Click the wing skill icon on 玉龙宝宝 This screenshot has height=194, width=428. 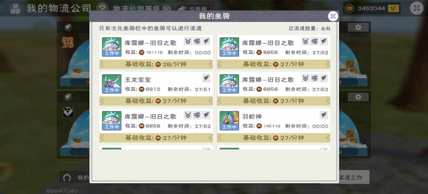tap(206, 78)
